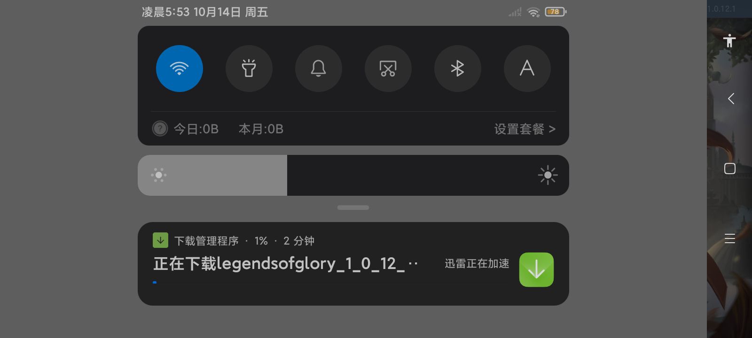This screenshot has height=338, width=752.
Task: Tap the maximum brightness sun icon
Action: 548,175
